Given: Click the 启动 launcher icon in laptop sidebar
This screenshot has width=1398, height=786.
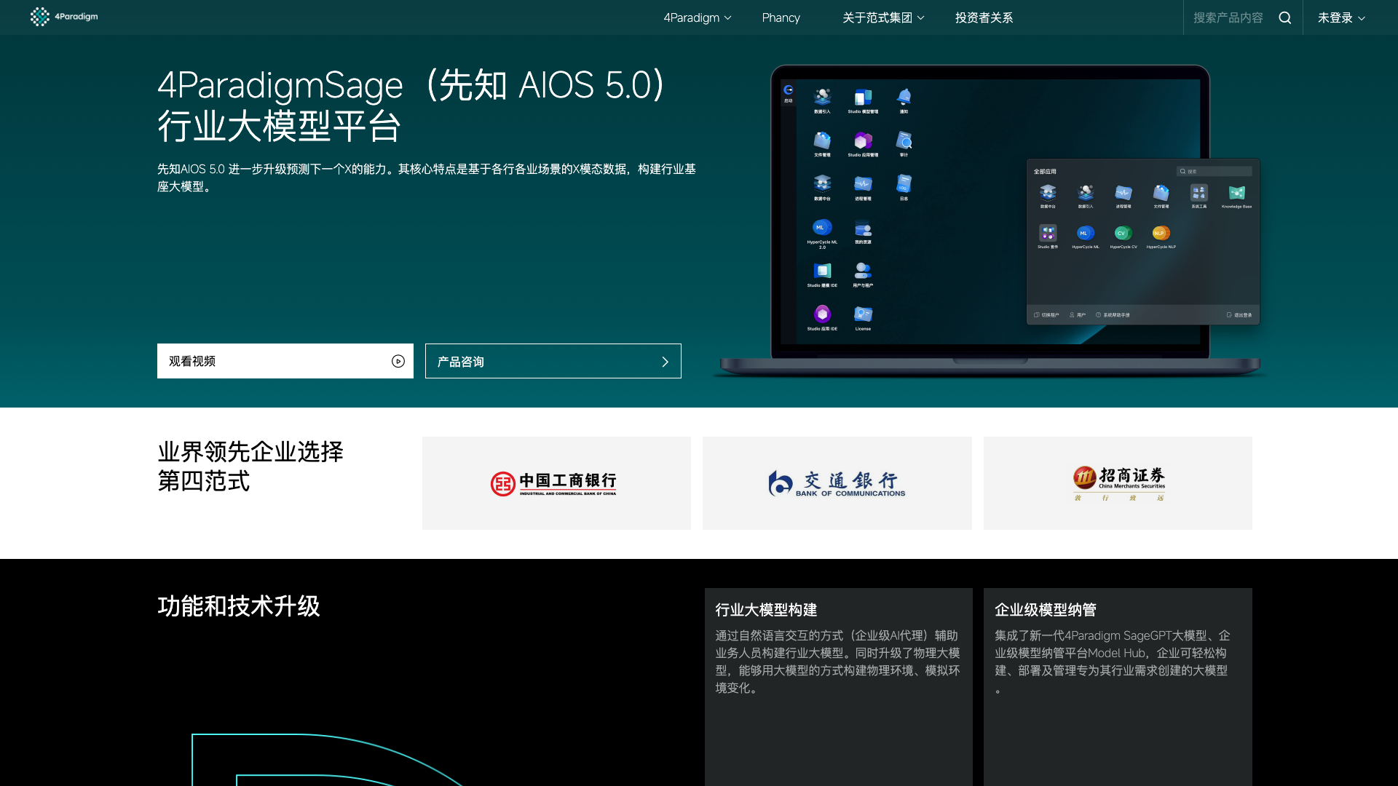Looking at the screenshot, I should coord(788,93).
